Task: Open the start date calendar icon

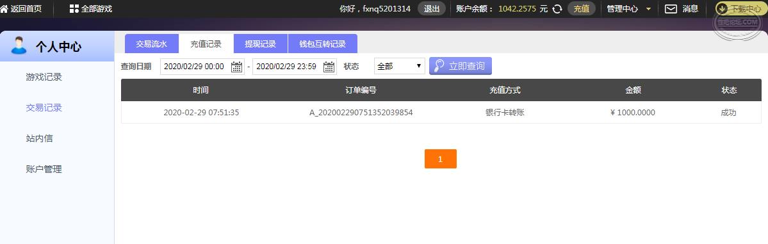Action: pos(236,67)
